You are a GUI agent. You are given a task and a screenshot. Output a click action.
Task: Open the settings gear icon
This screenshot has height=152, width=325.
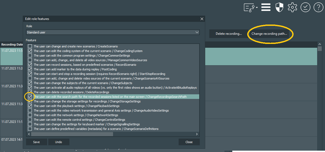coord(292,8)
